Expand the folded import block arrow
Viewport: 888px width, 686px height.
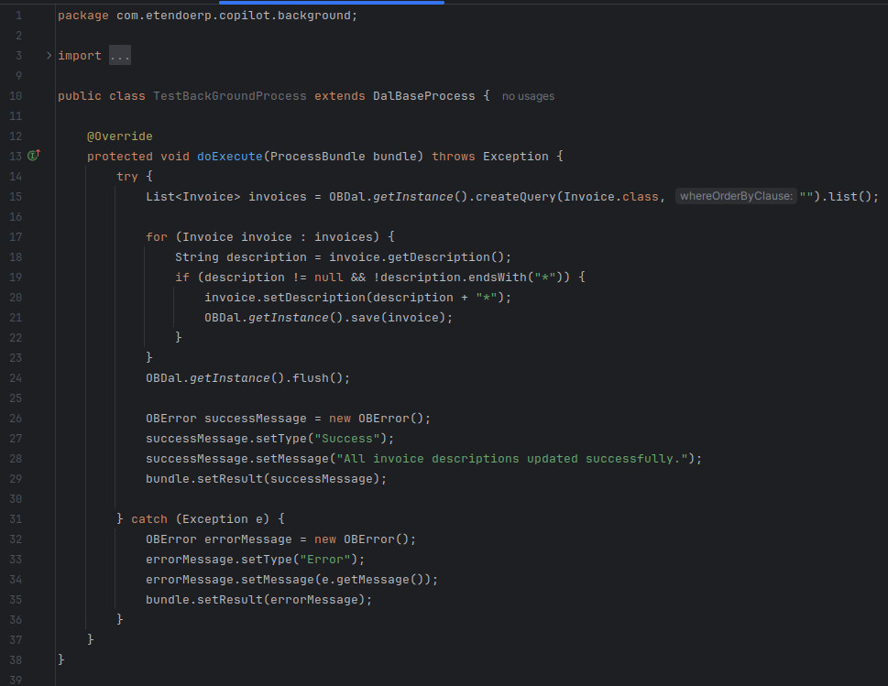[x=49, y=56]
